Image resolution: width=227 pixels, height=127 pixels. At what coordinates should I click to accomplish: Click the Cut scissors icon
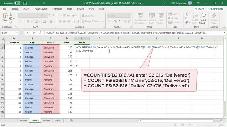coord(11,14)
